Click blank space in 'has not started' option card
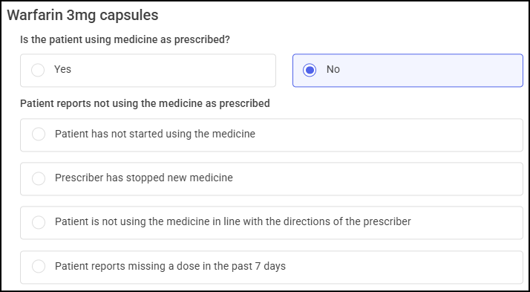 382,135
